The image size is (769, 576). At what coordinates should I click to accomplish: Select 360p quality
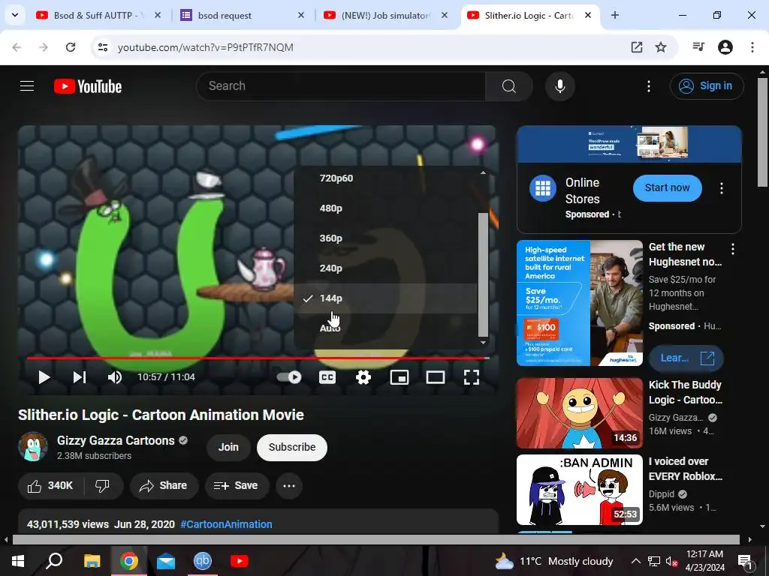click(385, 238)
